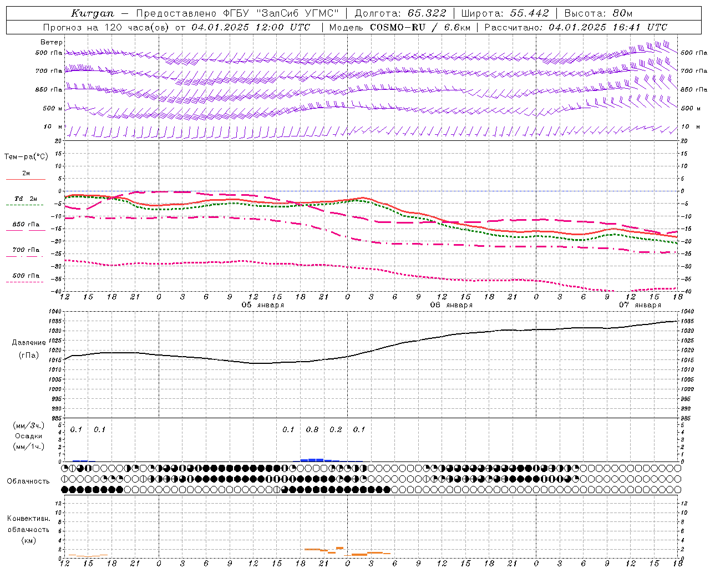The image size is (710, 568).
Task: Click the '0.2' precipitation amount value
Action: [x=336, y=430]
